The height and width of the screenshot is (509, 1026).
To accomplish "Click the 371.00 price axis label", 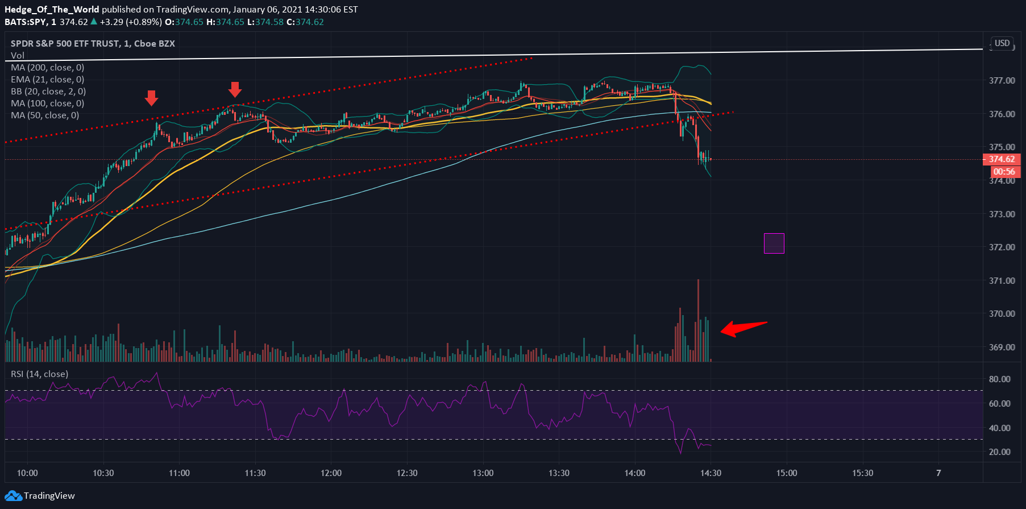I will pyautogui.click(x=1002, y=281).
